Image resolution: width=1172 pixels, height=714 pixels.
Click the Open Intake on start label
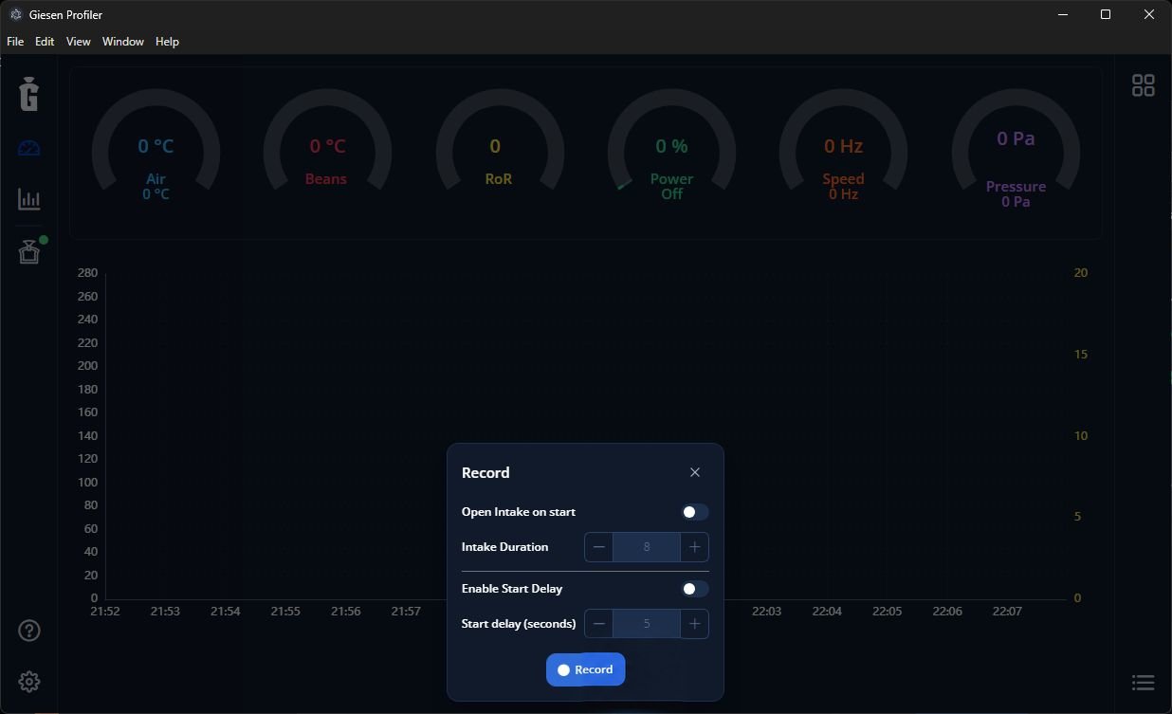[519, 512]
